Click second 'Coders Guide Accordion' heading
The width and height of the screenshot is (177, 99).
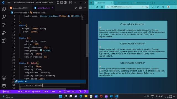pyautogui.click(x=133, y=43)
